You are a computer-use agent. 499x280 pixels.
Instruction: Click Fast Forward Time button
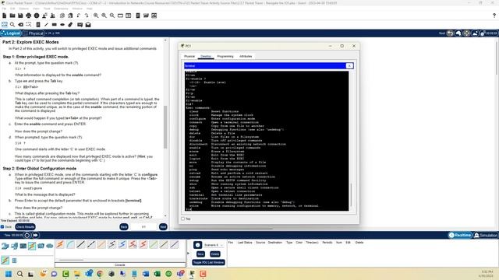pyautogui.click(x=35, y=235)
